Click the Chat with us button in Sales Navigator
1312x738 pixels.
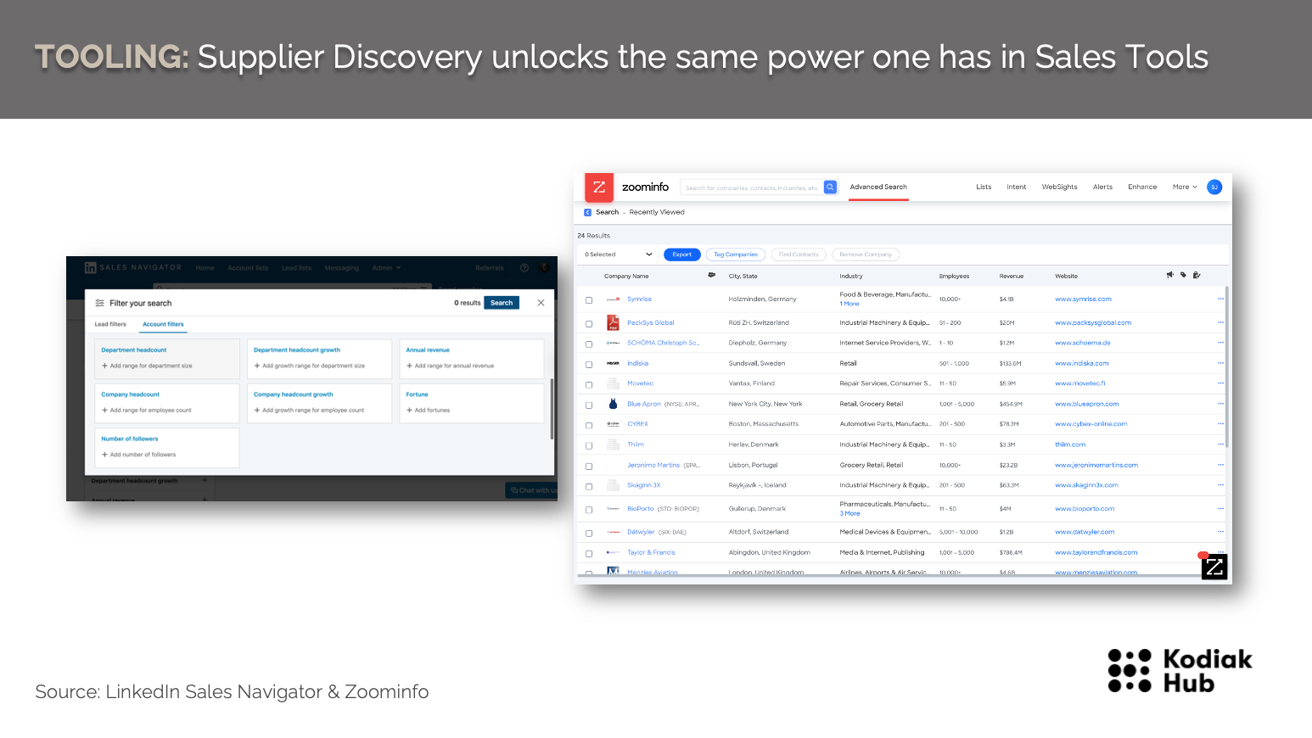click(531, 490)
